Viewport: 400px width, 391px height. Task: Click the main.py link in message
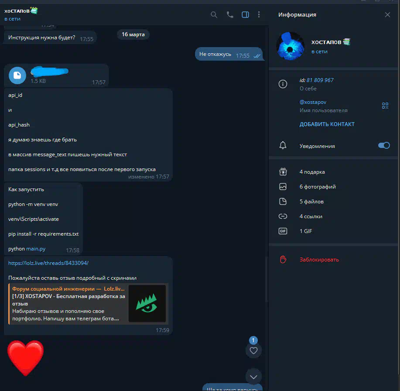click(x=36, y=249)
